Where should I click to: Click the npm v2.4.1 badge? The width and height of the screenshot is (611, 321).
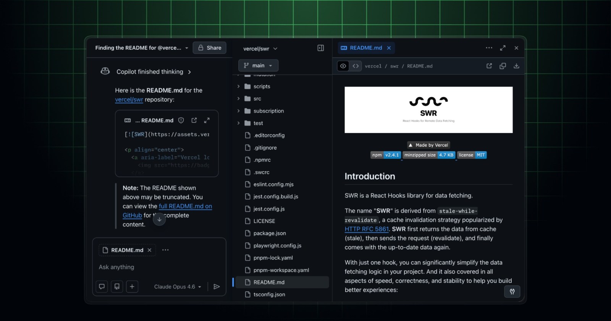point(385,155)
